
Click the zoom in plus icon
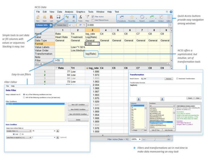tap(169, 139)
